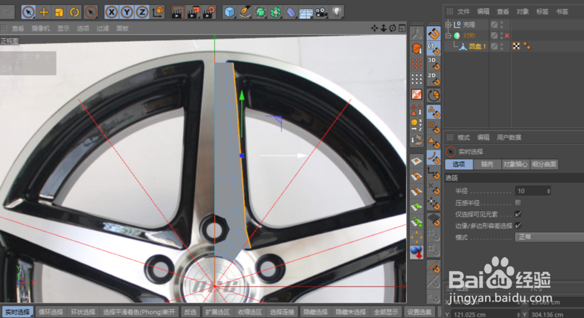Switch to 细分曲面 tab

(x=544, y=164)
